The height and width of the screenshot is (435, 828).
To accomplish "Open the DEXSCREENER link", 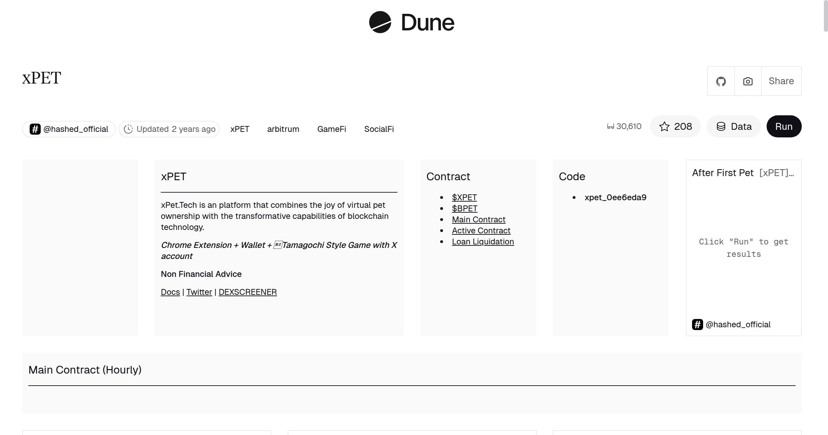I will point(247,292).
